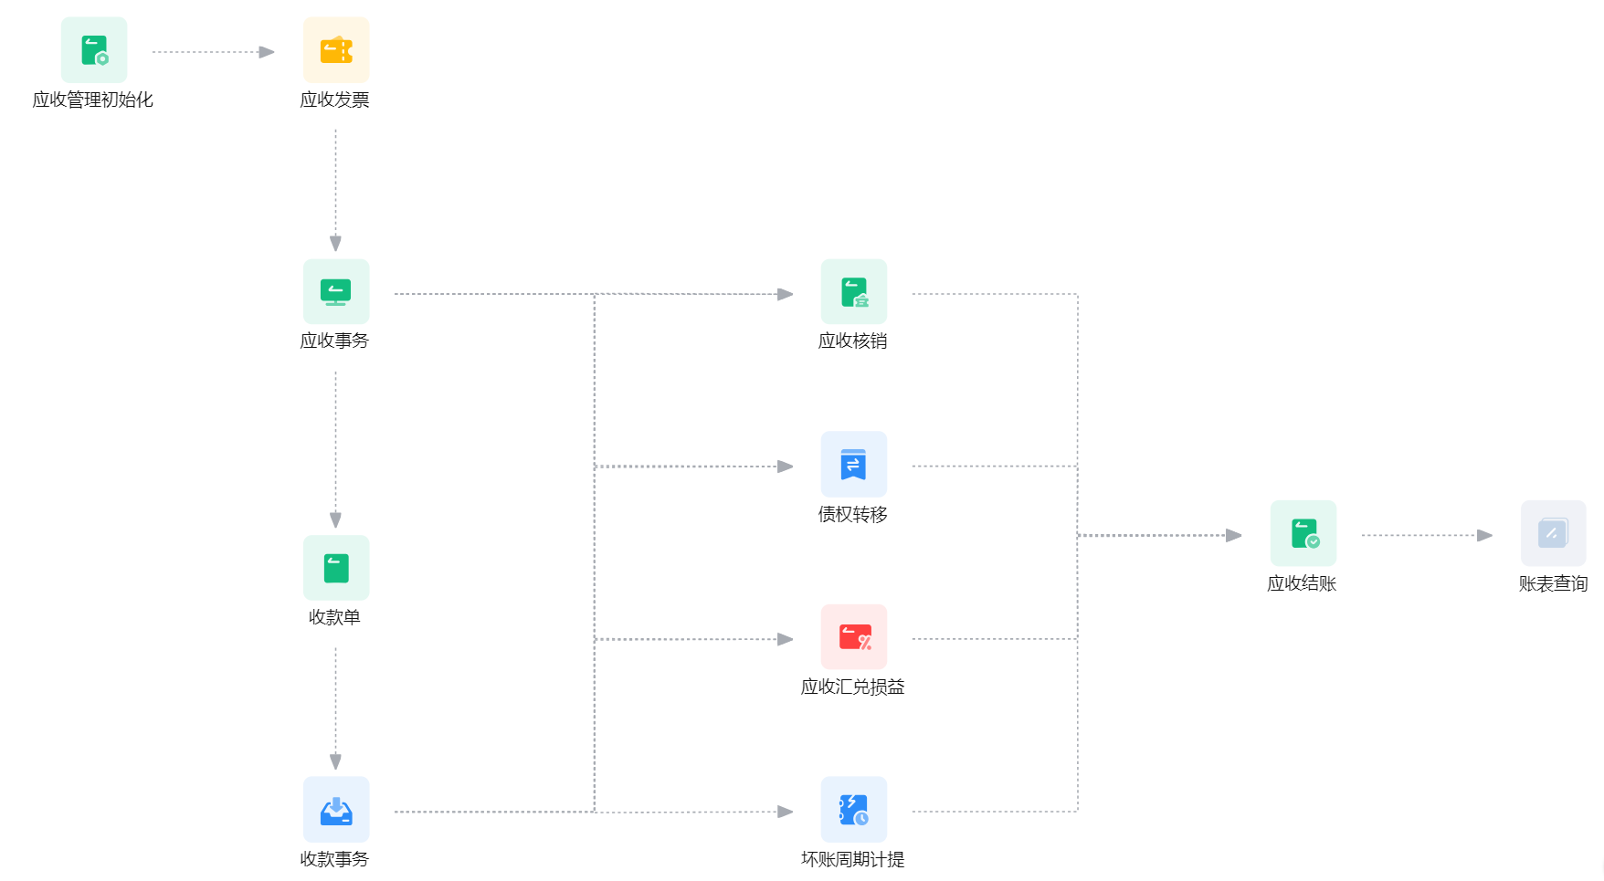
Task: Open the 应收管理初始化 icon
Action: pyautogui.click(x=94, y=50)
